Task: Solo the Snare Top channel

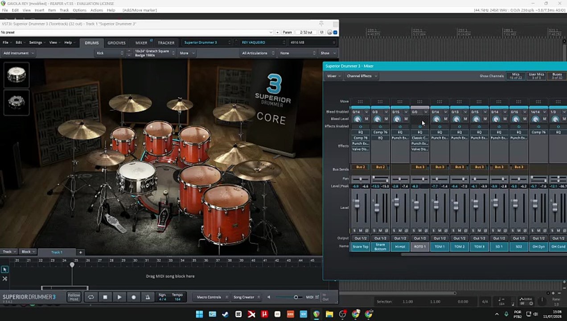Action: coord(355,230)
